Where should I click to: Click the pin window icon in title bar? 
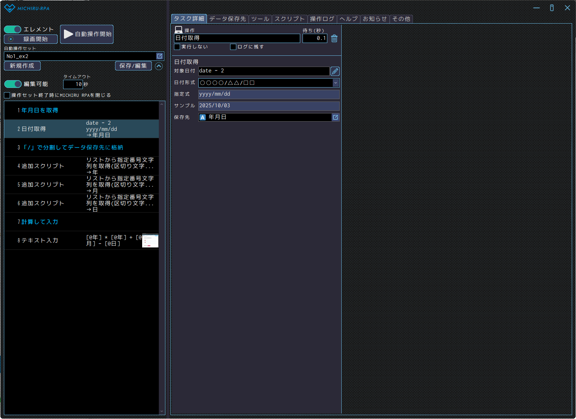tap(552, 8)
